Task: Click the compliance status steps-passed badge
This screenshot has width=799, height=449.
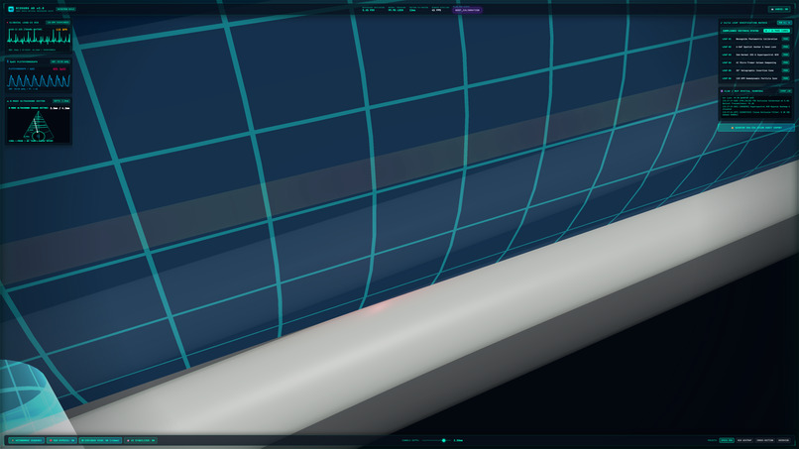Action: point(777,31)
